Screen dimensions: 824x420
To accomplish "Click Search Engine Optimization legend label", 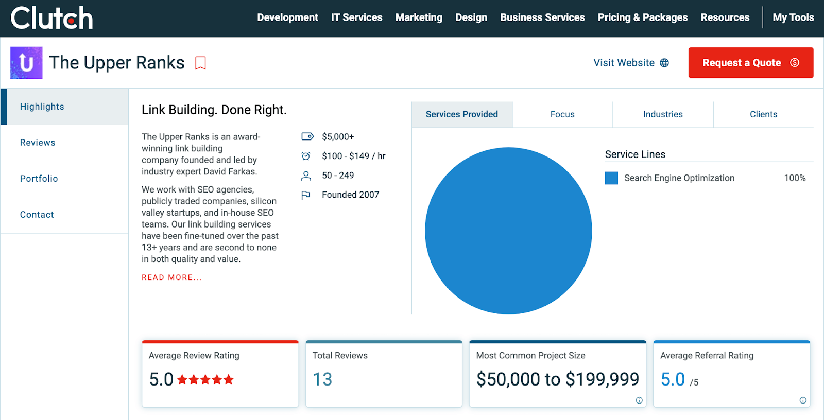I will click(x=679, y=178).
